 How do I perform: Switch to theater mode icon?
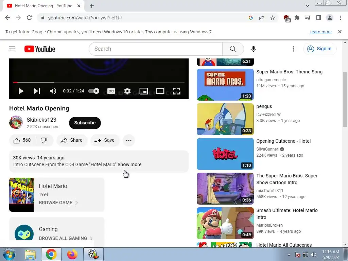click(160, 91)
